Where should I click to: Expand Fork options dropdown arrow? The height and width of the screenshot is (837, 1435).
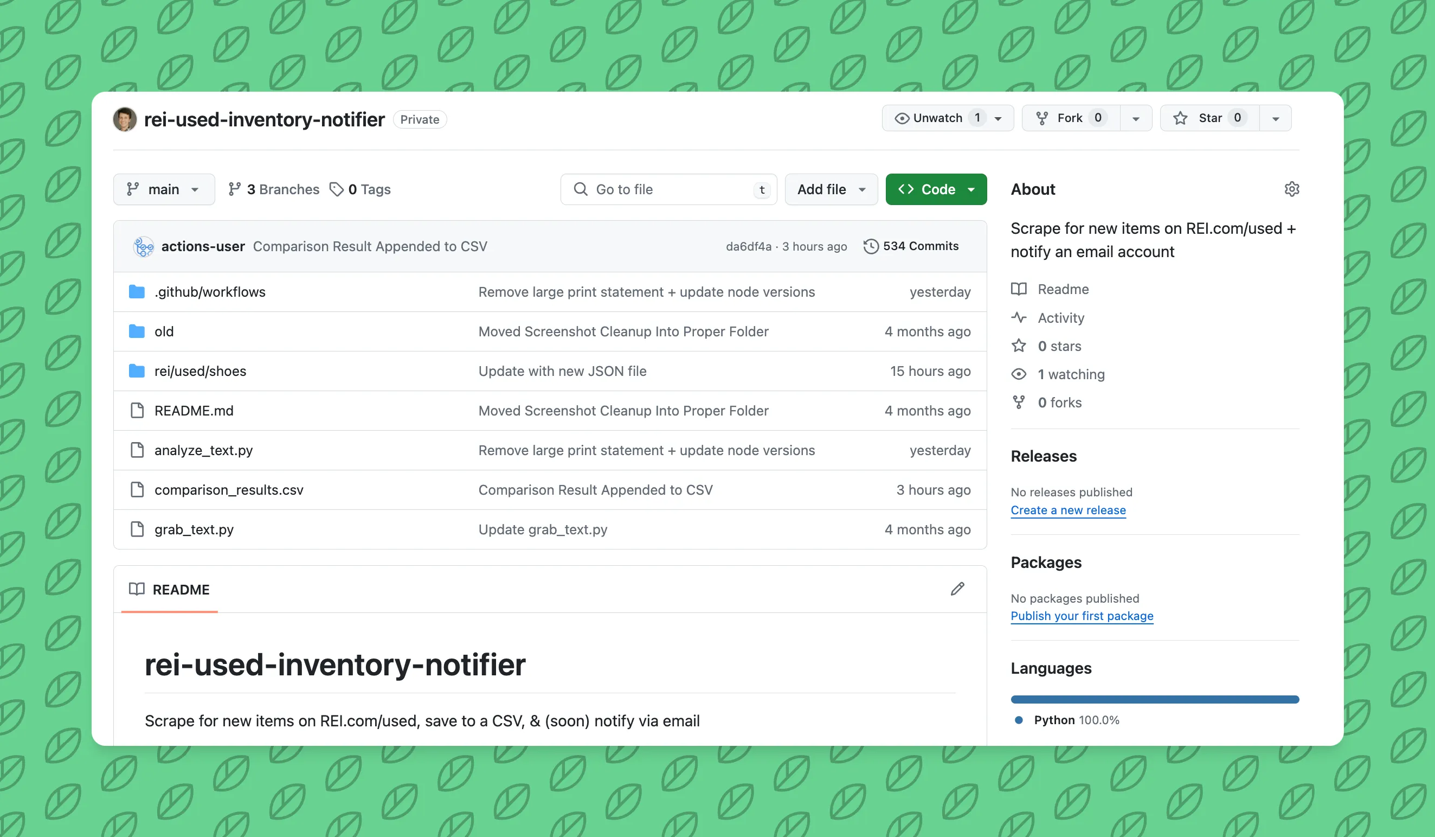click(x=1136, y=118)
